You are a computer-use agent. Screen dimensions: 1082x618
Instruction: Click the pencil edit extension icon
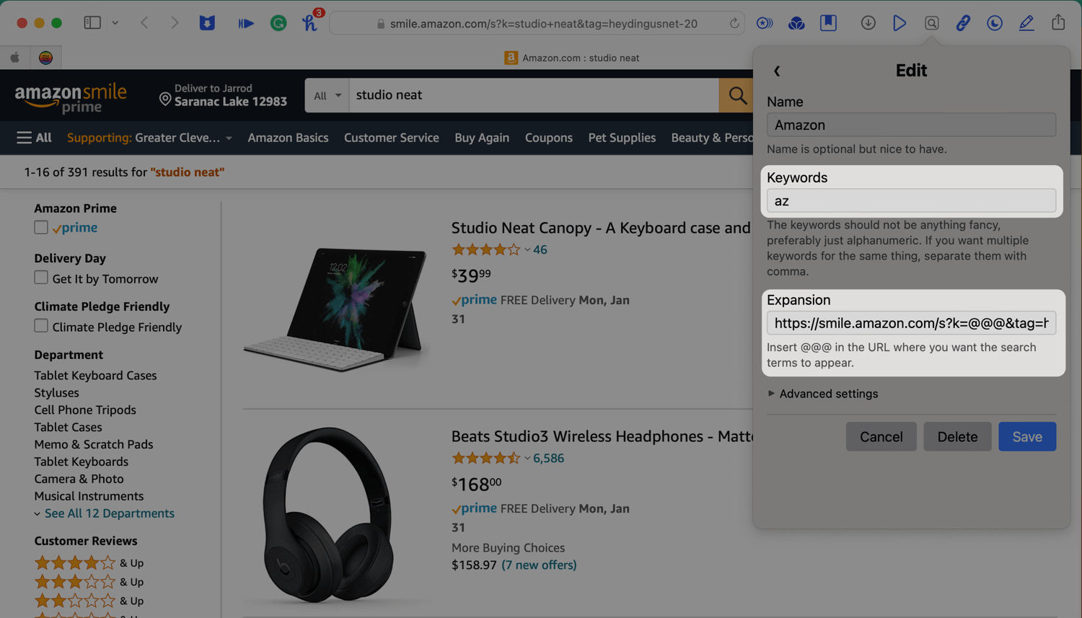pyautogui.click(x=1026, y=23)
